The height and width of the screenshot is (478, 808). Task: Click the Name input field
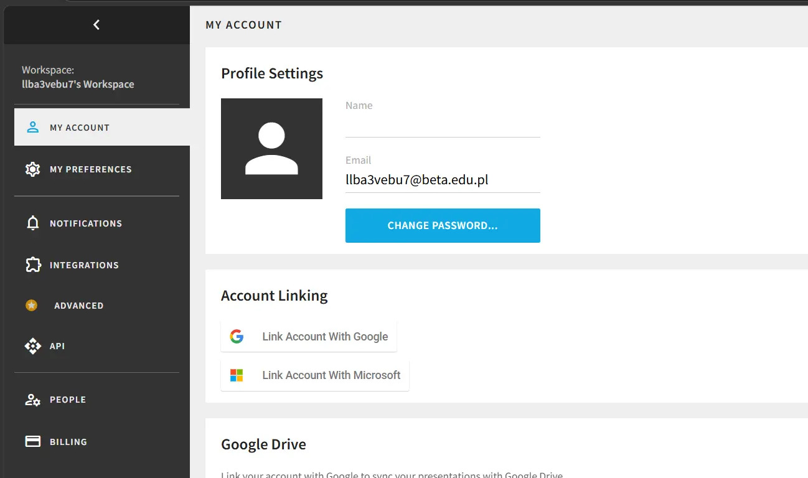pyautogui.click(x=443, y=126)
